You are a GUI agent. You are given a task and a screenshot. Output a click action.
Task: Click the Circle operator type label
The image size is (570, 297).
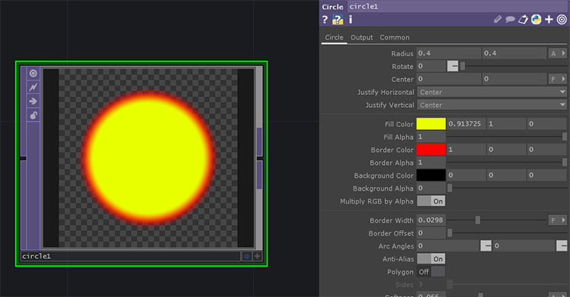pyautogui.click(x=333, y=7)
